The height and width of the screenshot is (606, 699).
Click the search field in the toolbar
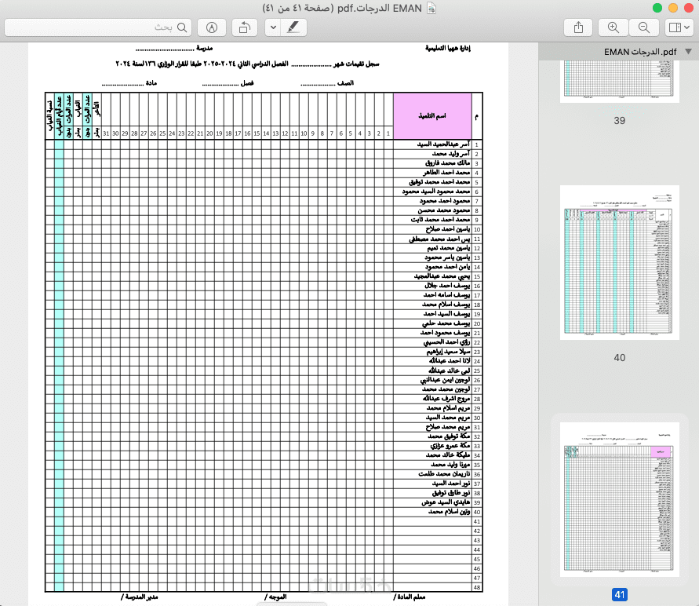click(x=98, y=27)
